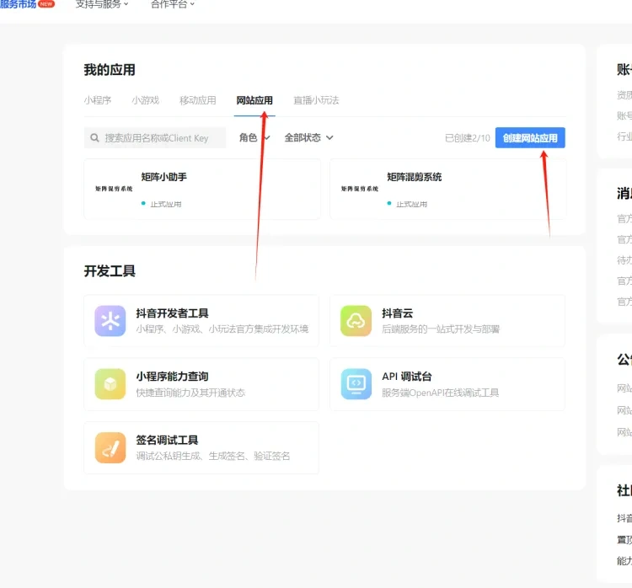Switch to the 小程序 tab
The height and width of the screenshot is (588, 632).
(x=98, y=100)
